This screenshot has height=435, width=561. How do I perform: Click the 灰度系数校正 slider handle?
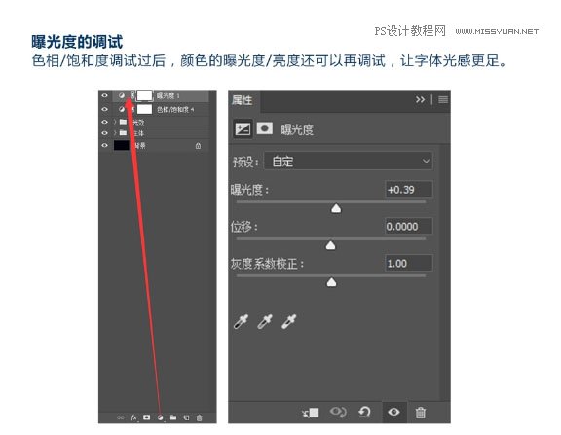tap(332, 283)
